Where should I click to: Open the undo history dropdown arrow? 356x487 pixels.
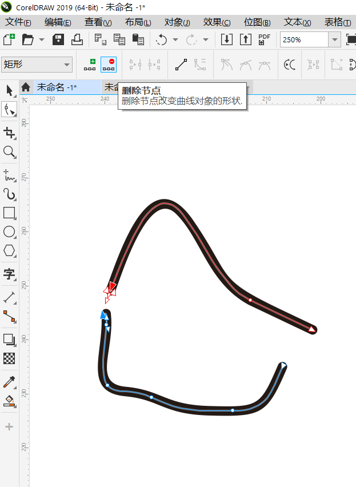tap(175, 40)
